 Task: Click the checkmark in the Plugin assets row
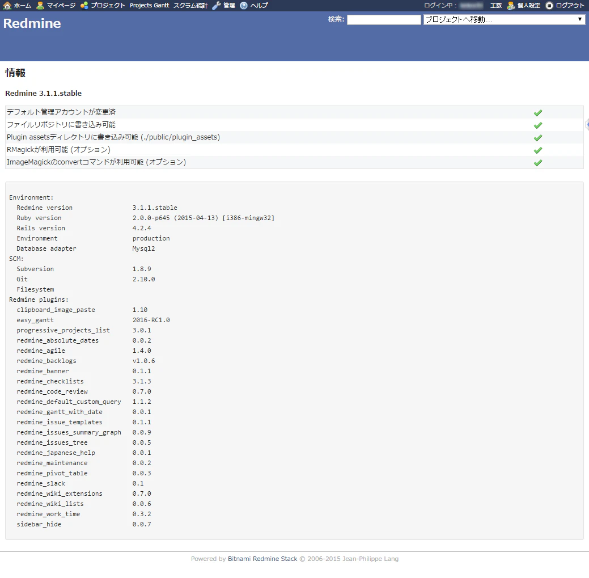(538, 137)
